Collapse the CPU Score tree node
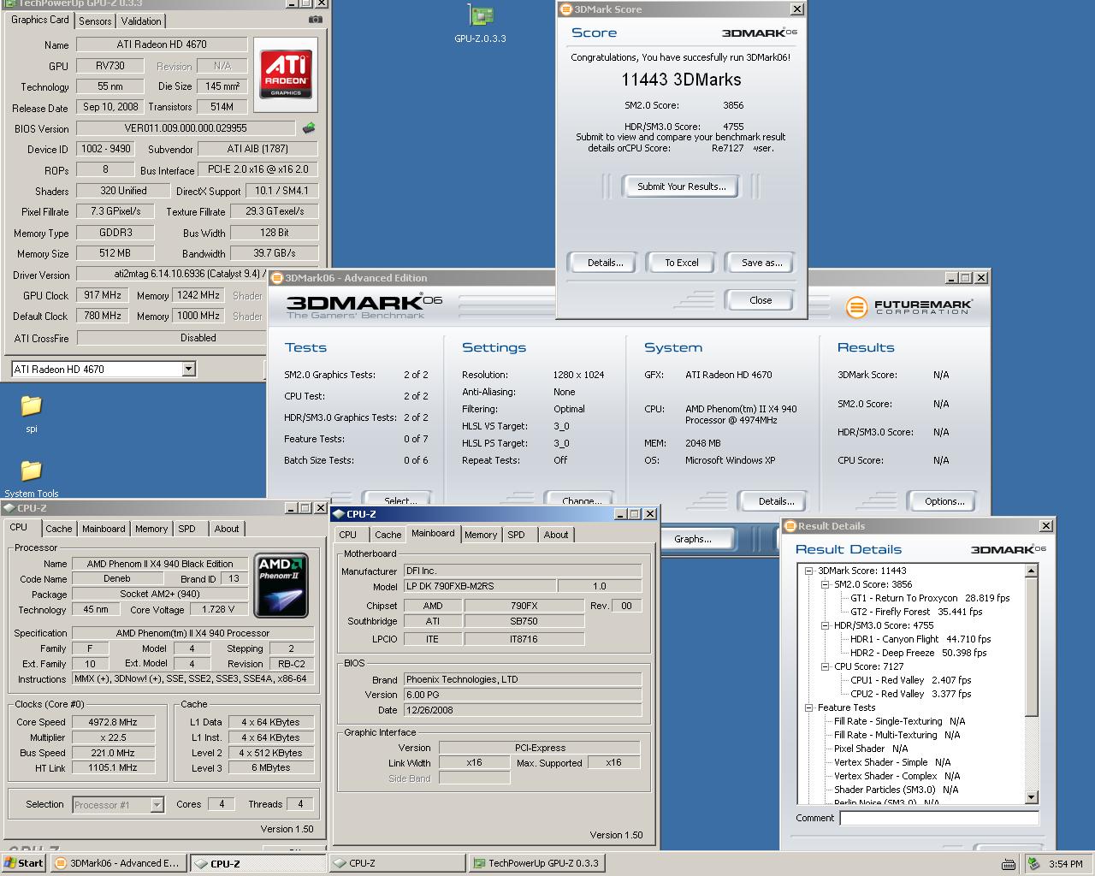This screenshot has height=876, width=1095. click(826, 666)
